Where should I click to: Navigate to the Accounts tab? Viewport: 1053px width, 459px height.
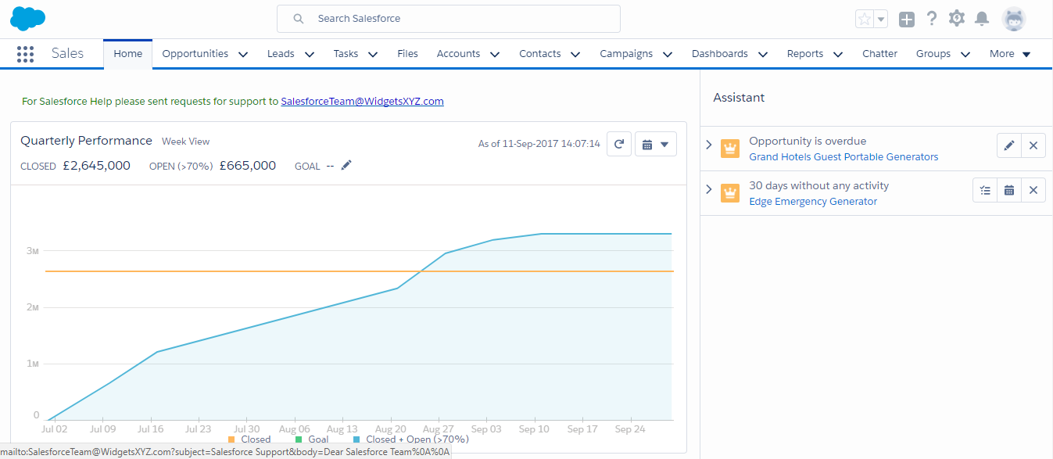tap(458, 54)
